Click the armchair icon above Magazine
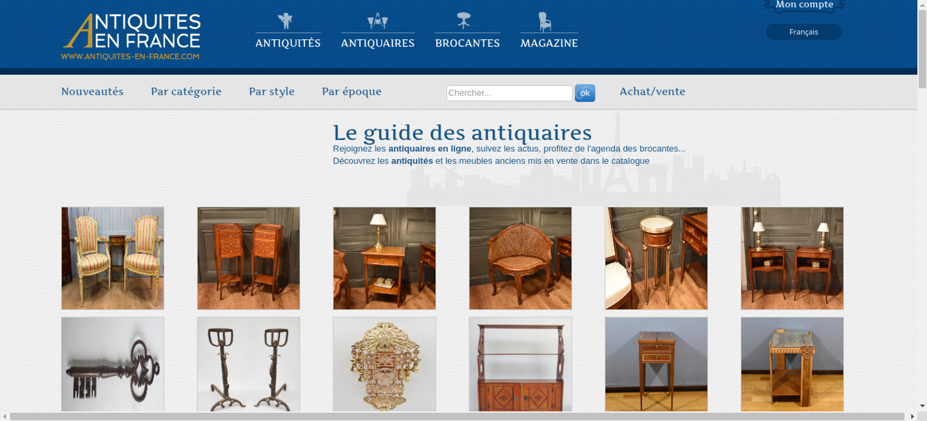 pos(545,22)
